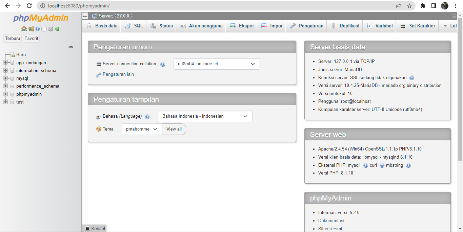The height and width of the screenshot is (232, 463).
Task: Open the Status tab
Action: click(x=162, y=26)
